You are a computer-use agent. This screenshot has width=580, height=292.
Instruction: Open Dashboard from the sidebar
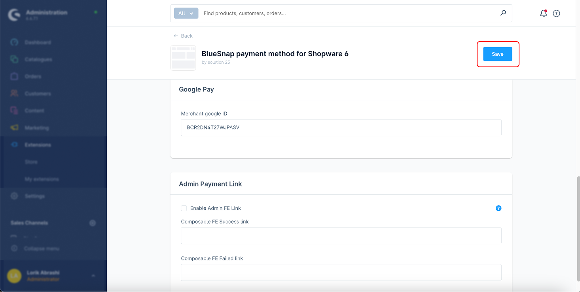(38, 42)
